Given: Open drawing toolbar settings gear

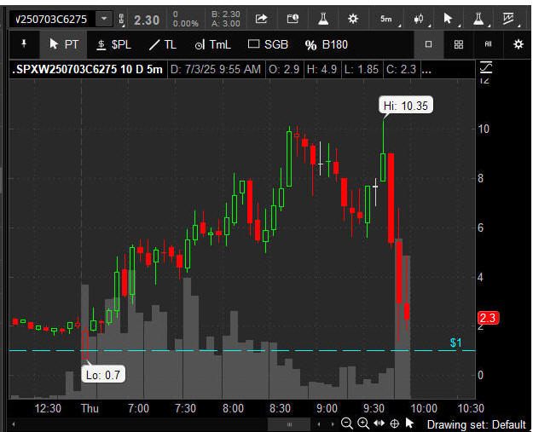Looking at the screenshot, I should (518, 44).
